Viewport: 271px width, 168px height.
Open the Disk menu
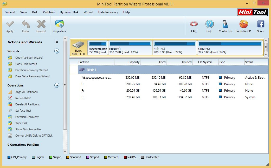point(35,12)
